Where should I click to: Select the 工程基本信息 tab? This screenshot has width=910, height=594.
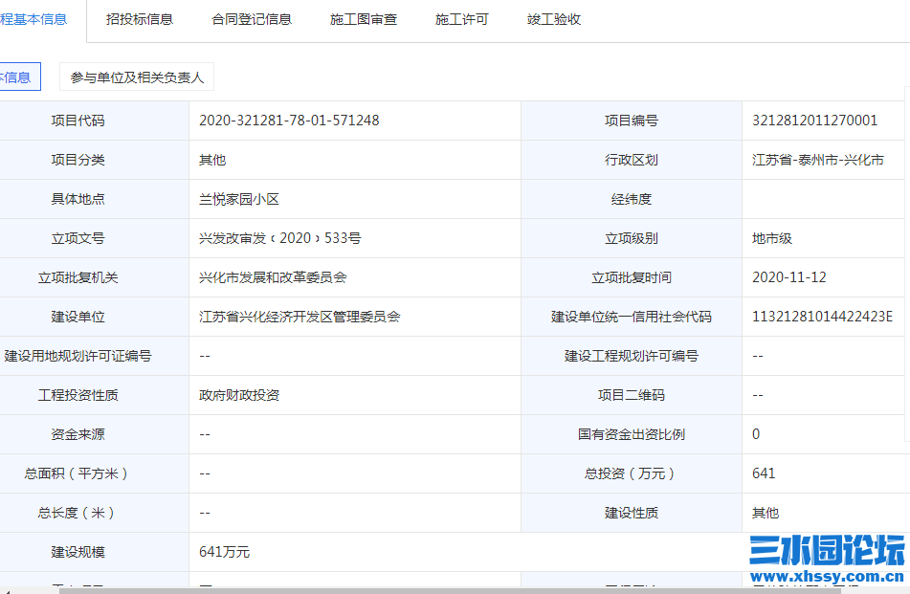[x=34, y=19]
